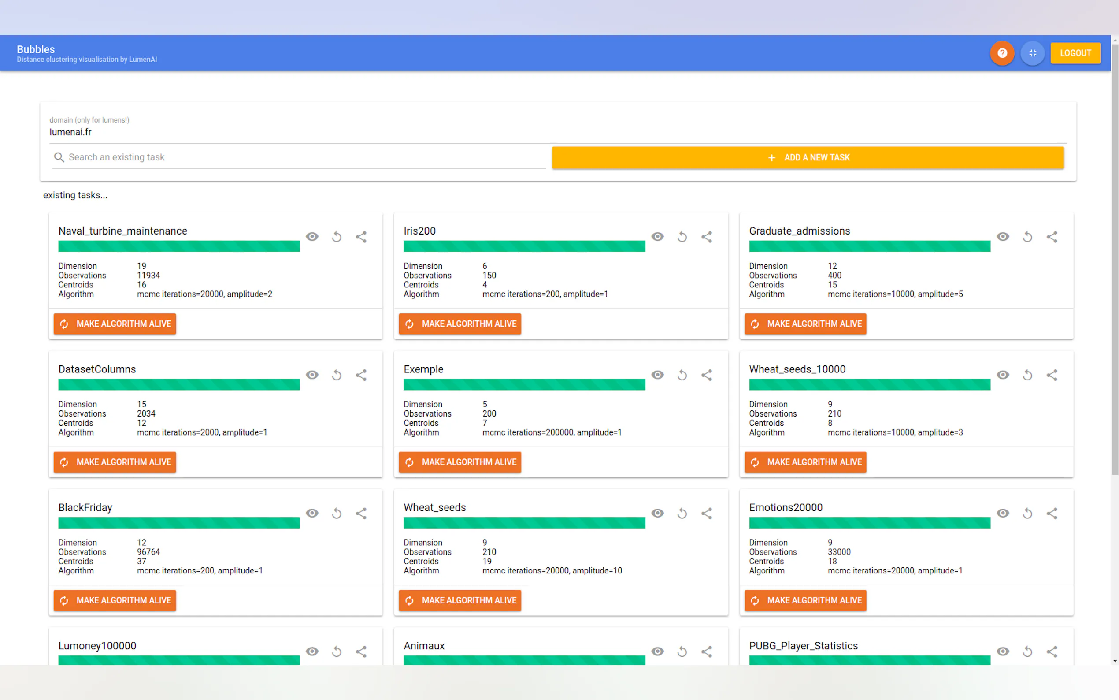
Task: Share the Exemple task
Action: (x=706, y=375)
